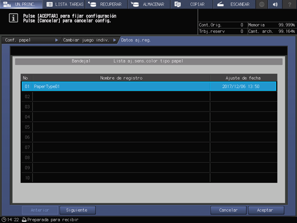The width and height of the screenshot is (297, 223).
Task: Click the scanner icon in ESCANEAR
Action: pyautogui.click(x=221, y=4)
